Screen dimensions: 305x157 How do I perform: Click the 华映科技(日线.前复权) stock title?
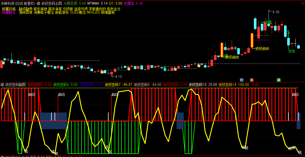(18, 3)
